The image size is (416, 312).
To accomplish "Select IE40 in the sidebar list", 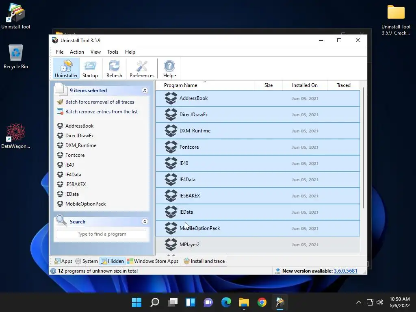I will [x=69, y=165].
